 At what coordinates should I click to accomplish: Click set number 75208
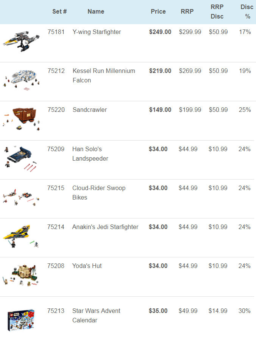tap(56, 266)
